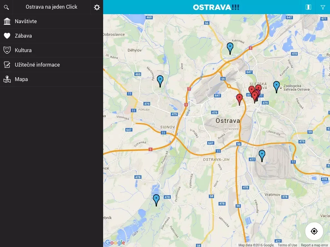Select the Zábava menu item
This screenshot has height=247, width=330.
[52, 36]
